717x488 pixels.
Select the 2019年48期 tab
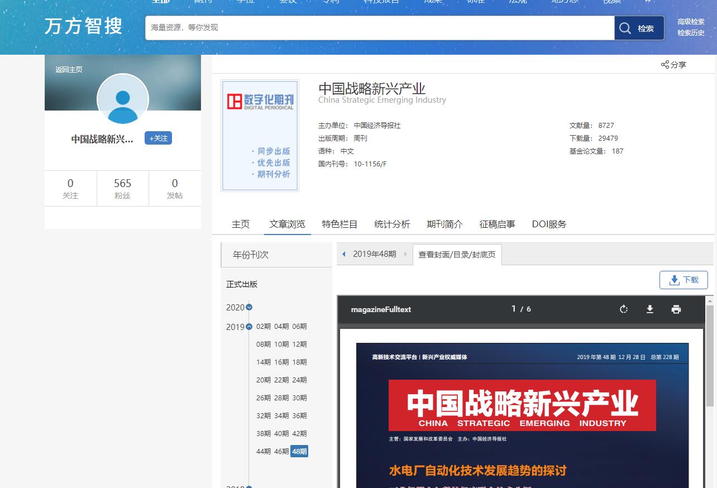pos(375,254)
